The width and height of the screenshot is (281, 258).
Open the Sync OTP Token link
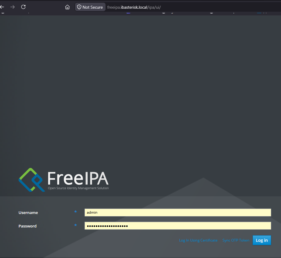point(236,240)
